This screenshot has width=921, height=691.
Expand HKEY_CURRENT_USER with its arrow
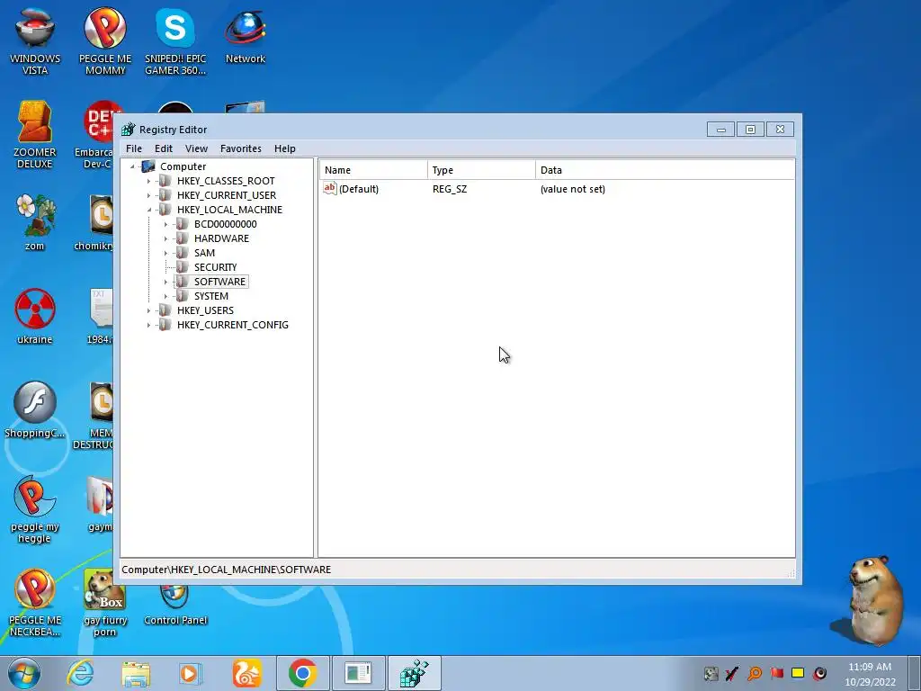coord(148,195)
